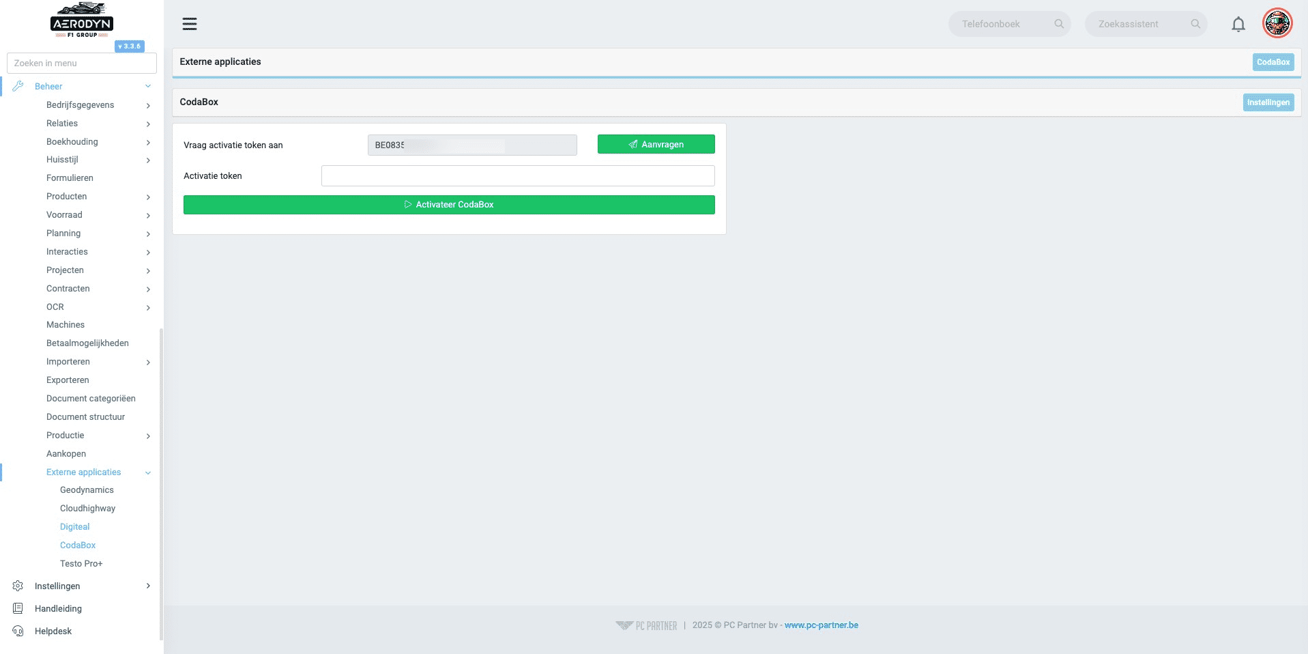Select CodaBox in the sidebar

(78, 545)
